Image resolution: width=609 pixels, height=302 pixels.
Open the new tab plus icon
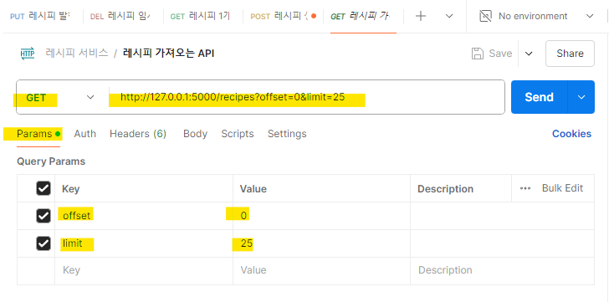click(x=421, y=16)
